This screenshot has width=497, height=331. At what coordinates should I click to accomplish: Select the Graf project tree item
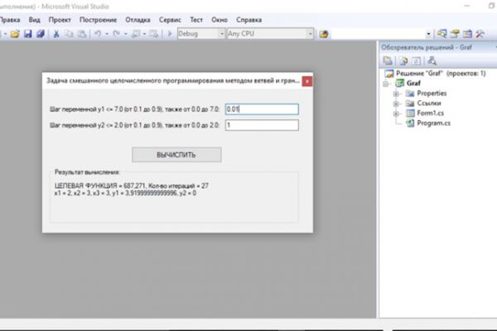coord(413,84)
